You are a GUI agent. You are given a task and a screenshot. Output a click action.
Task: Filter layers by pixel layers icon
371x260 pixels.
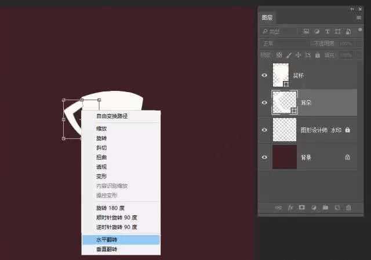(306, 31)
